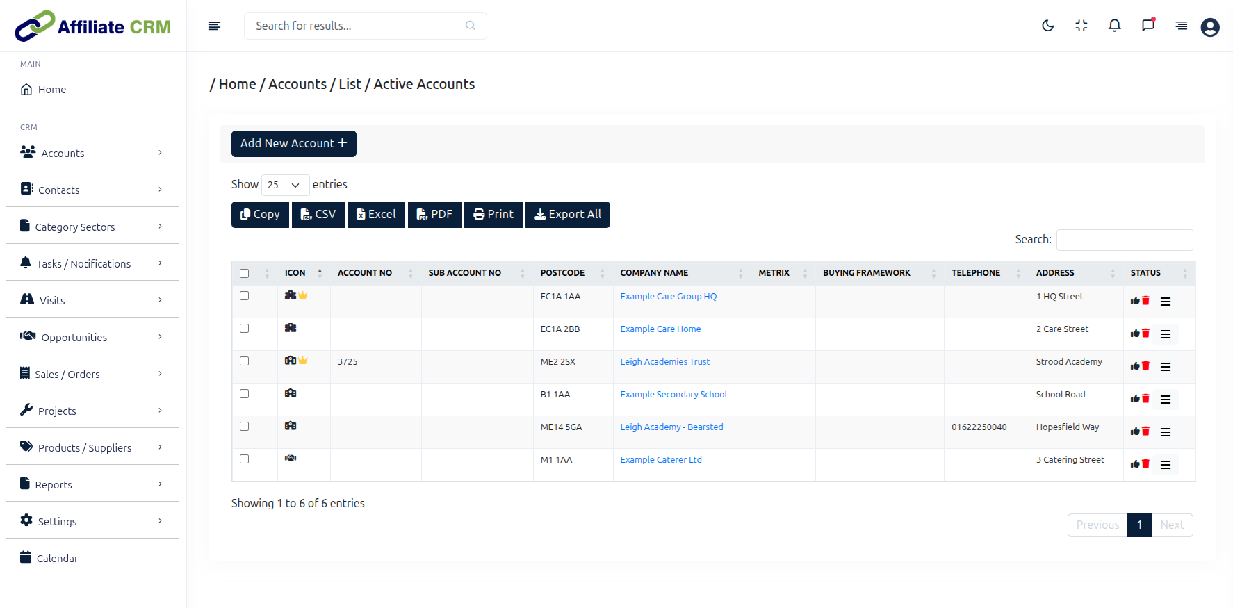This screenshot has width=1233, height=608.
Task: Click thumbs-up icon for Example Care Home
Action: click(x=1135, y=334)
